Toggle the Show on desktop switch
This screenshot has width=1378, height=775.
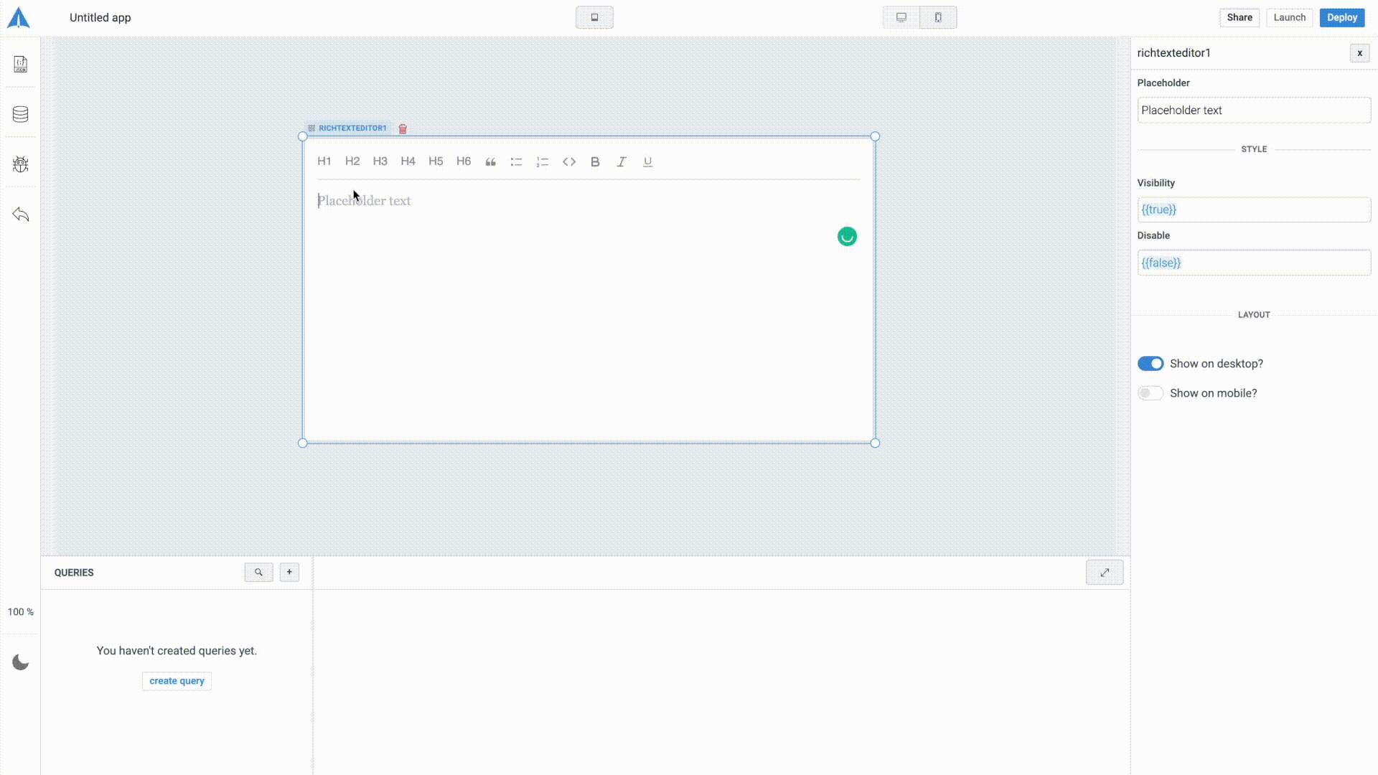click(1150, 364)
